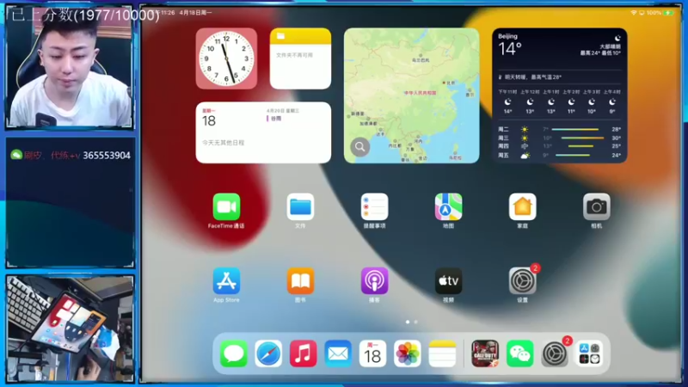Open Notes icon in the dock
688x387 pixels.
click(442, 353)
